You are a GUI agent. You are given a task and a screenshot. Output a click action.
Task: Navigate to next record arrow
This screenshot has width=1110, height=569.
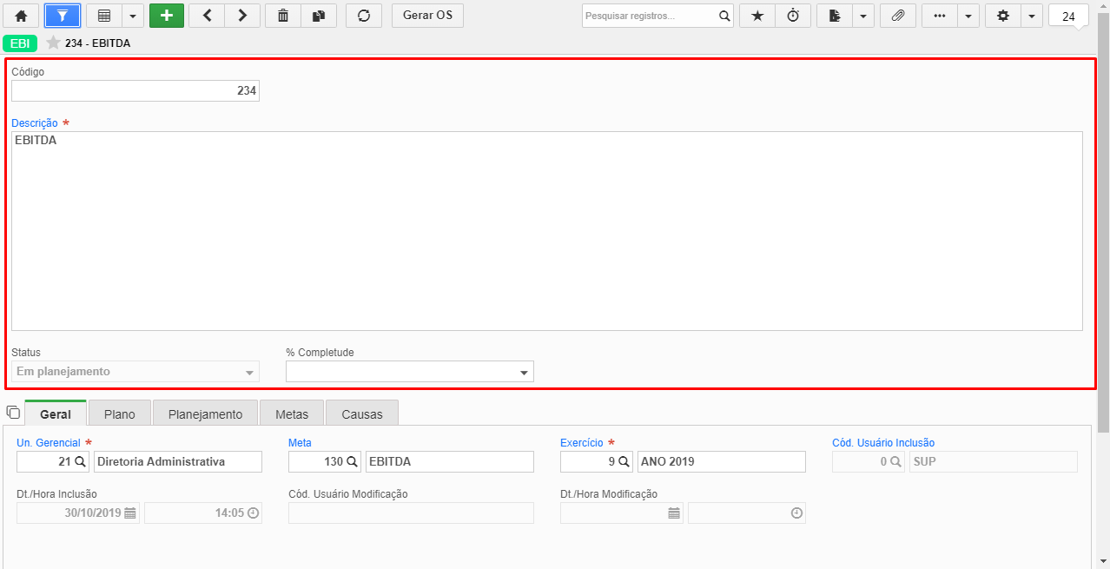tap(242, 16)
